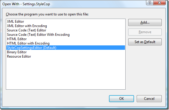Click empty gray panel under Set as Default

tap(145, 69)
